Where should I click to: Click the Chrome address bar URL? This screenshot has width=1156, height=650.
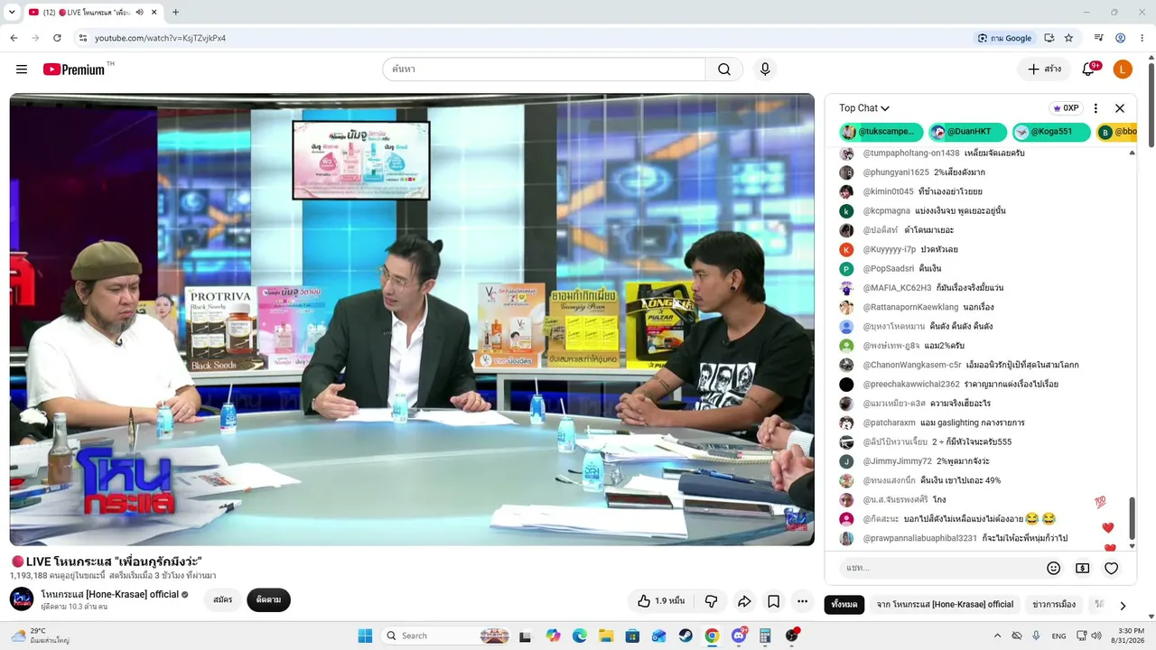[x=160, y=38]
